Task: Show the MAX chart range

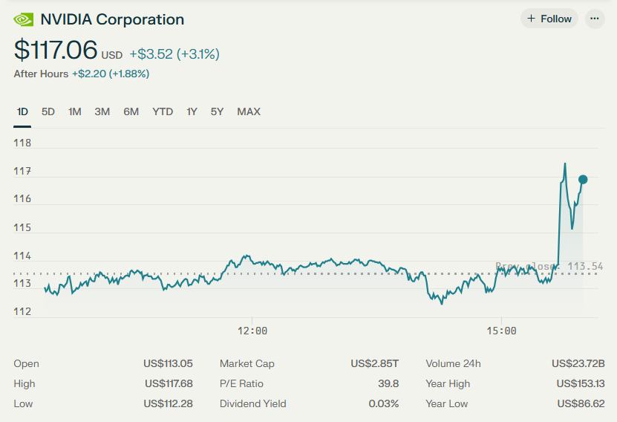Action: coord(249,111)
